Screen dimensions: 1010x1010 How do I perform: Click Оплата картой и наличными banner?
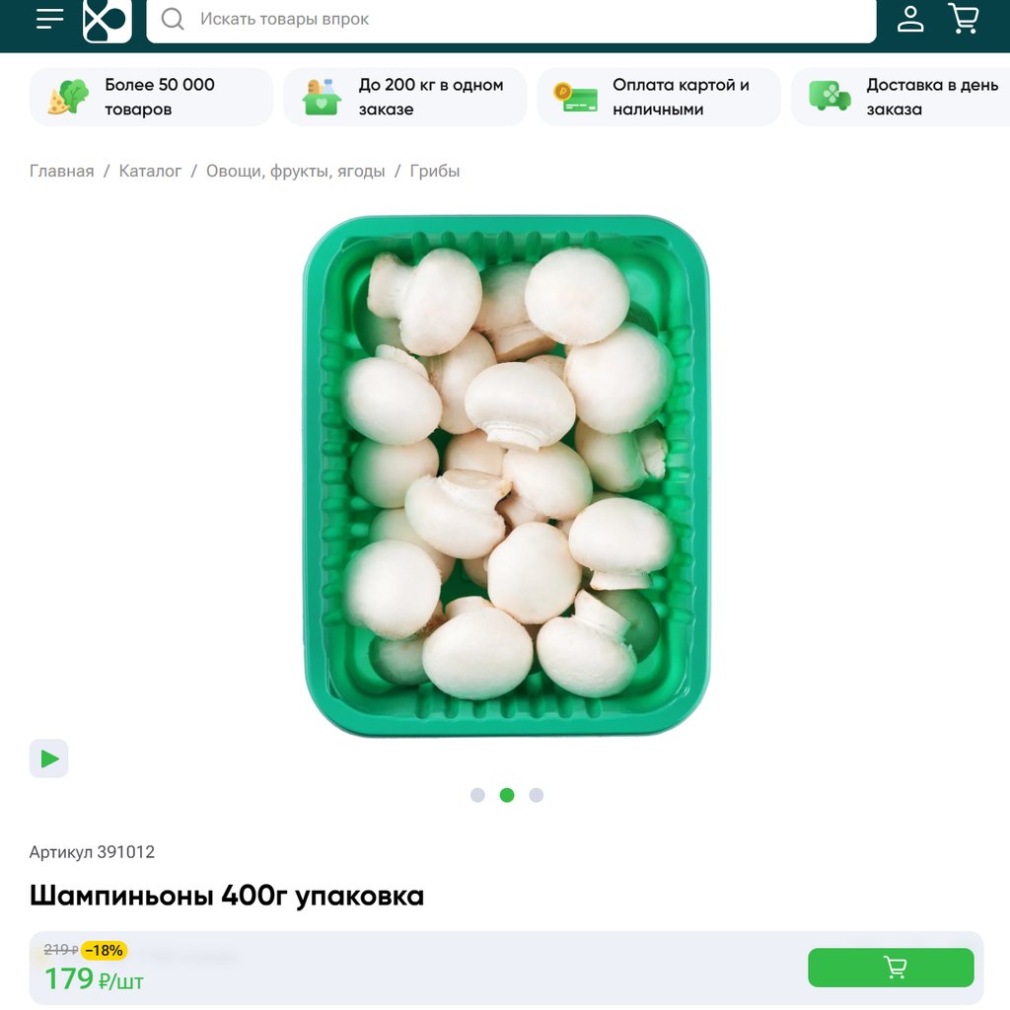(x=659, y=97)
